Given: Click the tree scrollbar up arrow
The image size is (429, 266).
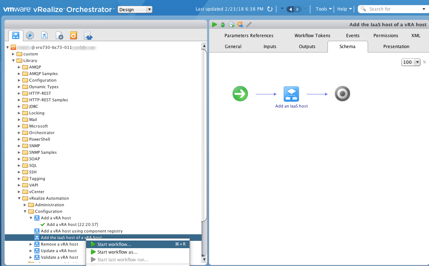Looking at the screenshot, I should [x=204, y=46].
